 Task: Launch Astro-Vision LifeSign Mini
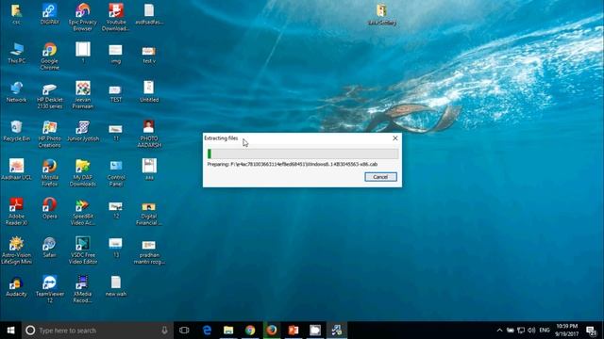coord(17,250)
